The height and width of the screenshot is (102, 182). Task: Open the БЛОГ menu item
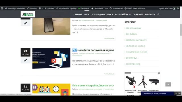pyautogui.click(x=87, y=14)
